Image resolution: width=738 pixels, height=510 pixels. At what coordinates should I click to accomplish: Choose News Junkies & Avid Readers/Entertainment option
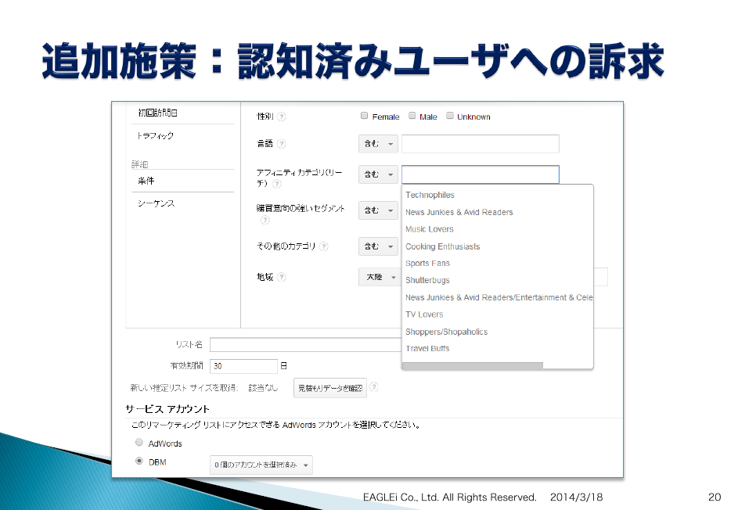pyautogui.click(x=498, y=297)
